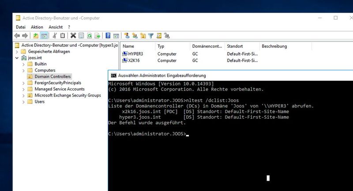The width and height of the screenshot is (353, 191).
Task: Click the Refresh icon
Action: [x=90, y=36]
